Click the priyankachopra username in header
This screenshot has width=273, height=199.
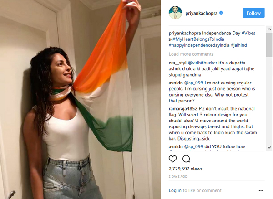(x=202, y=13)
